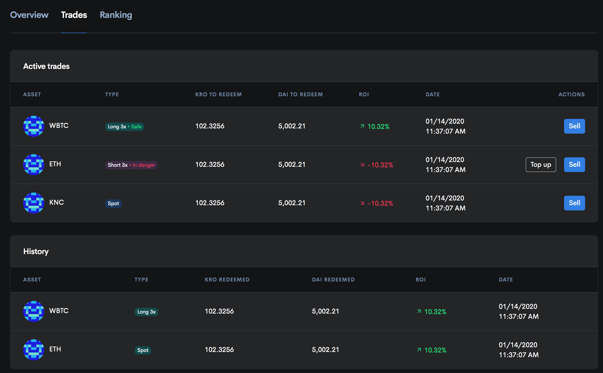Click the date of the active ETH trade

pyautogui.click(x=446, y=165)
